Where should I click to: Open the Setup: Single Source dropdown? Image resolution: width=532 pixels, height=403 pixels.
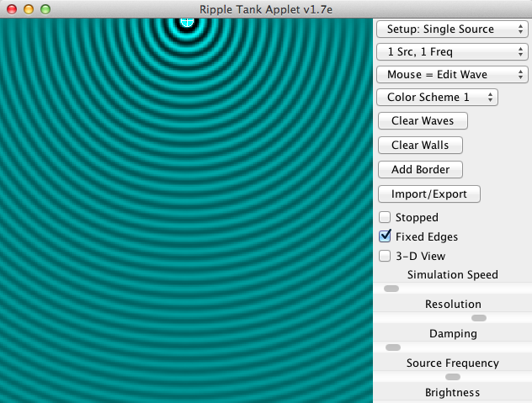pyautogui.click(x=452, y=29)
